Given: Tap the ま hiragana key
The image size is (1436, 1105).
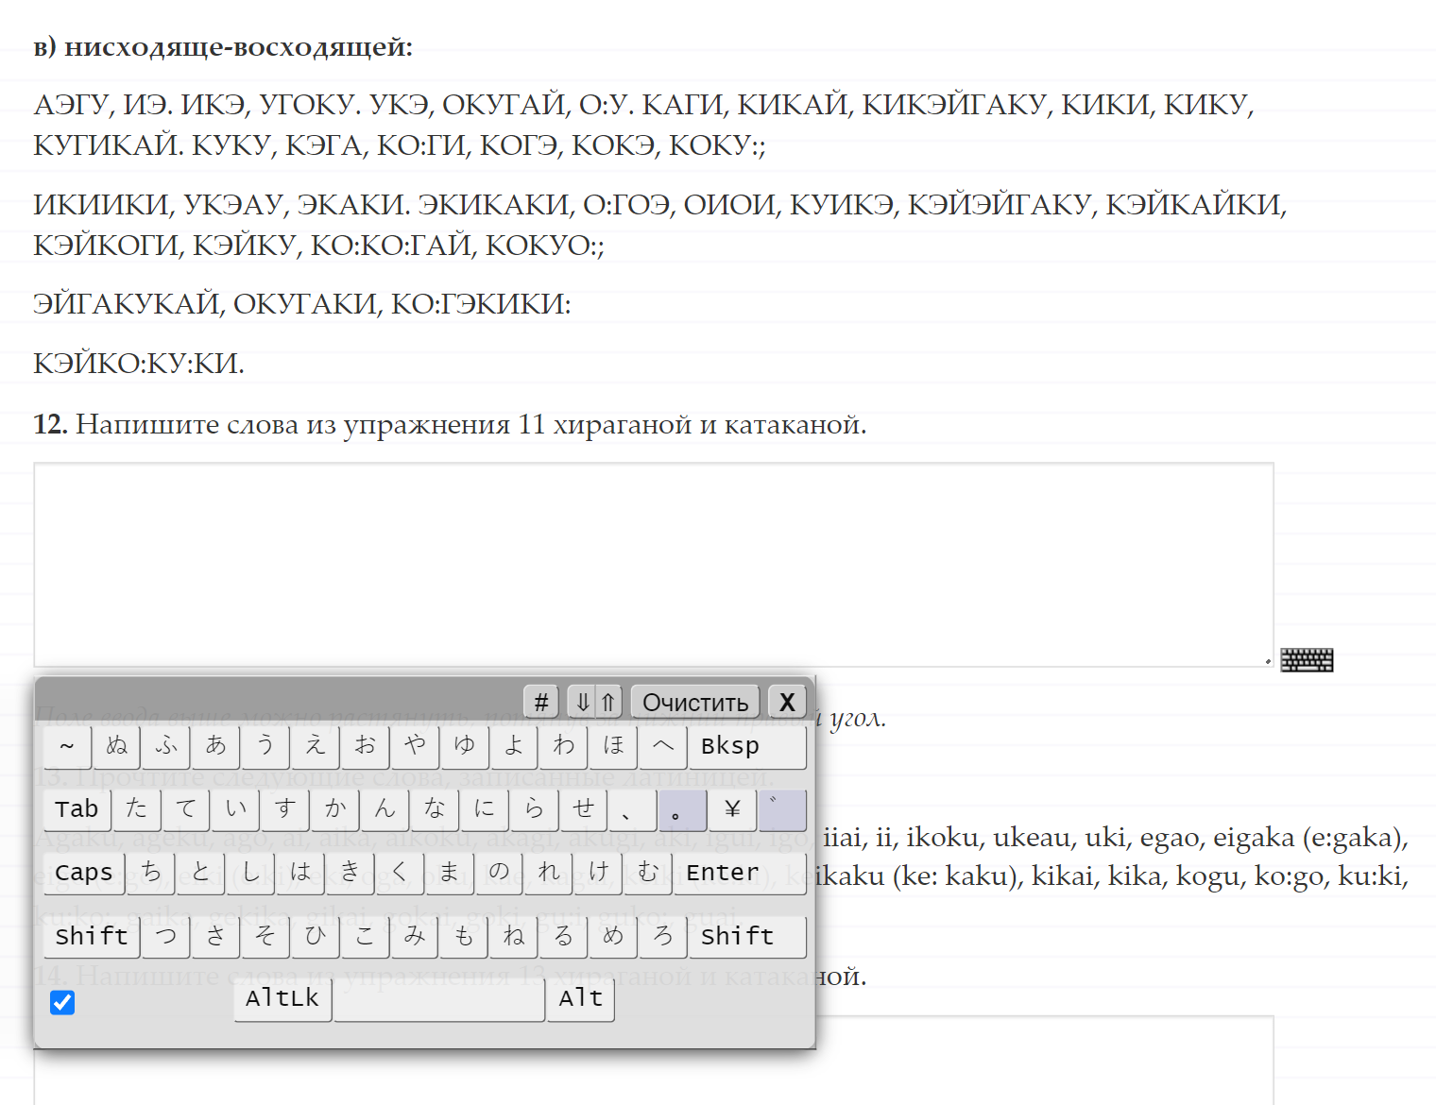Looking at the screenshot, I should point(449,873).
